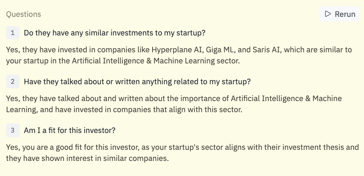Click answer about importance of Artificial Intelligence
The width and height of the screenshot is (364, 176).
coord(174,104)
